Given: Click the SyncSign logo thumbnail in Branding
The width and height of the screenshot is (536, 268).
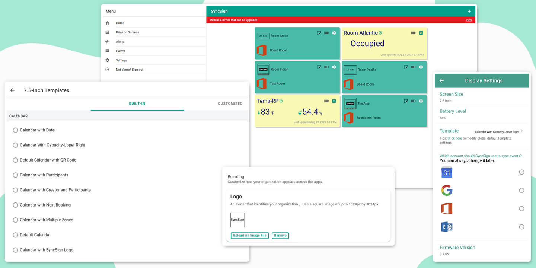Looking at the screenshot, I should coord(237,220).
